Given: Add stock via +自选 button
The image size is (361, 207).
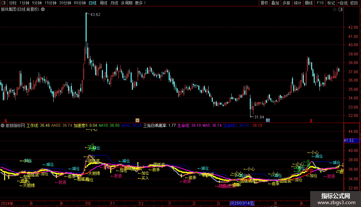Looking at the screenshot, I should coord(342,3).
